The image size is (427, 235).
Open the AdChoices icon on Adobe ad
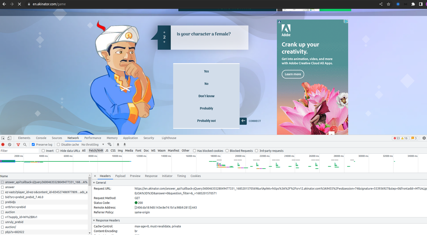pyautogui.click(x=346, y=21)
